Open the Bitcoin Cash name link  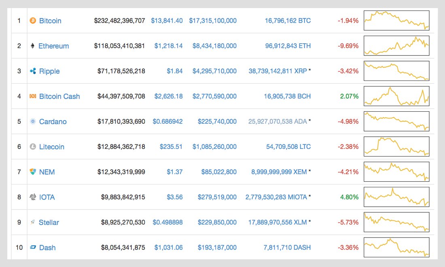tap(59, 96)
